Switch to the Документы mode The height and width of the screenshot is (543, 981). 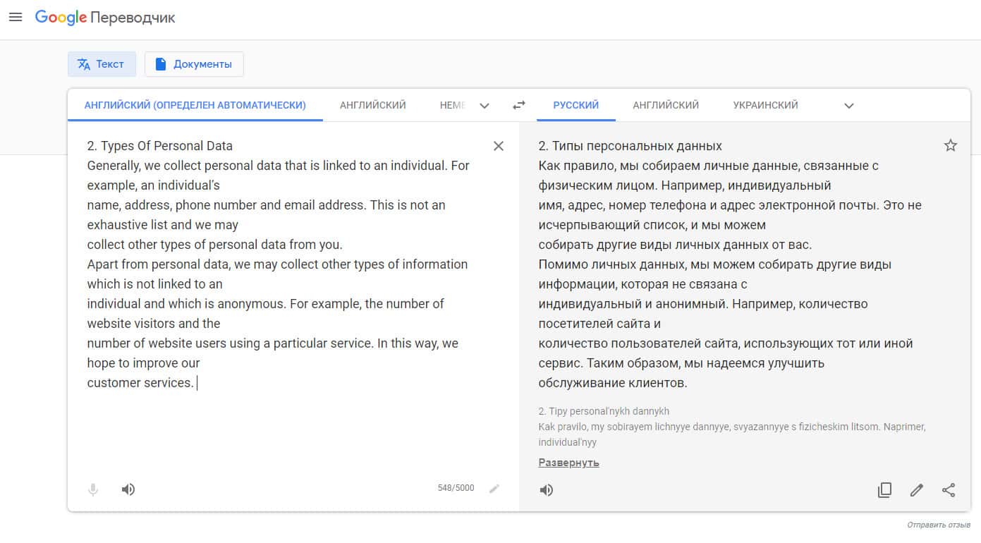pos(194,64)
